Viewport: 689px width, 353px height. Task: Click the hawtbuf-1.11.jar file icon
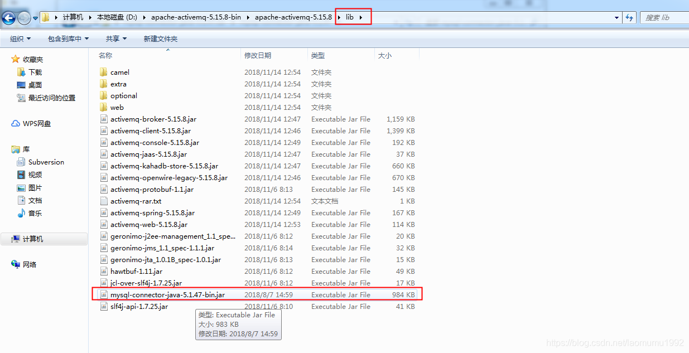pos(104,271)
